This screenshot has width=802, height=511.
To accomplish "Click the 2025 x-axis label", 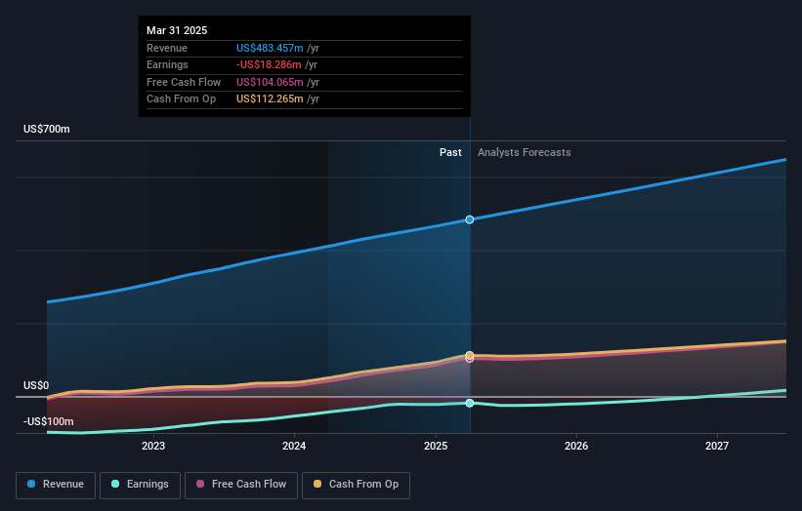I will tap(436, 447).
